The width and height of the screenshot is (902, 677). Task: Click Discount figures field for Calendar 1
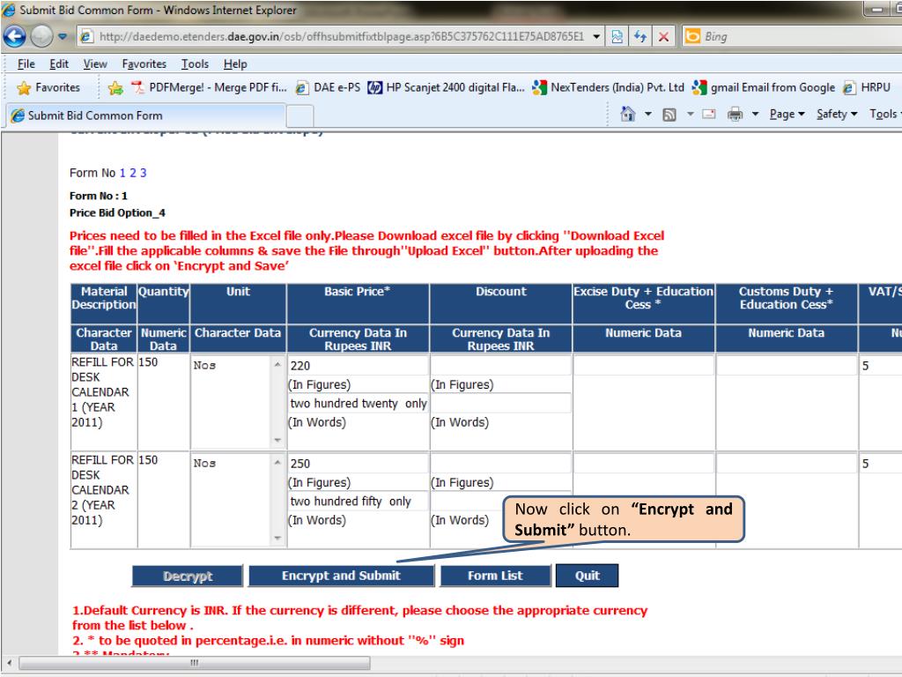click(500, 366)
